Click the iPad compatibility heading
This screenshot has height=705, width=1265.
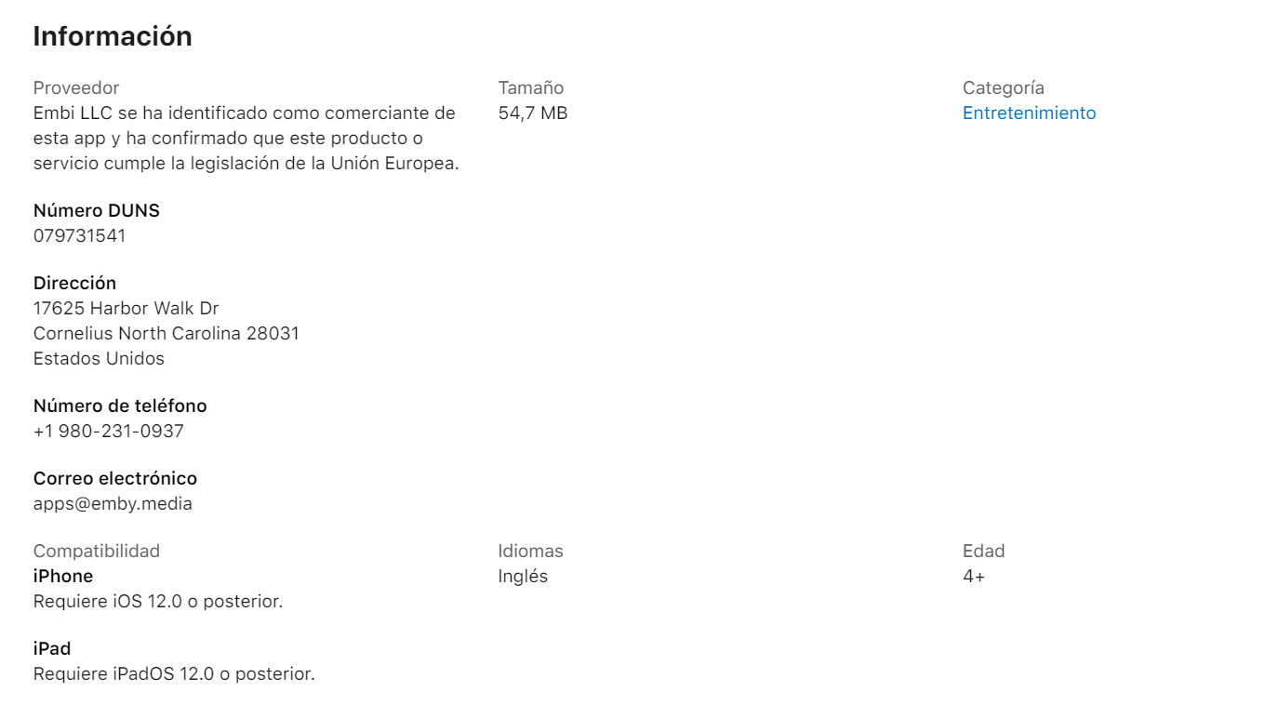tap(52, 648)
